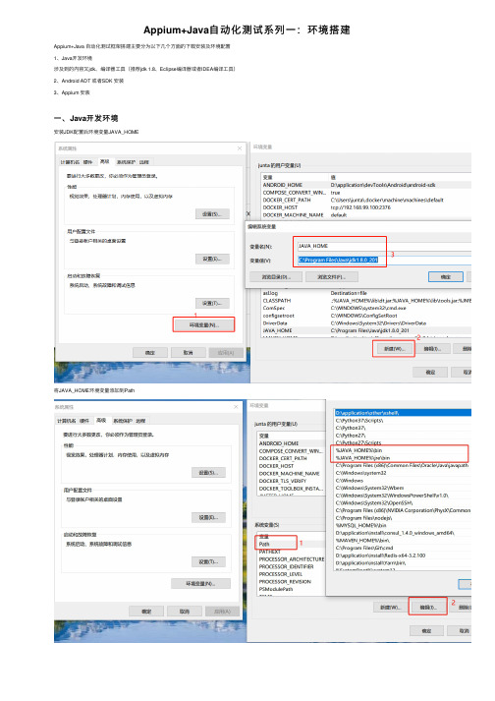Select the %MAVEN_HOME%\bin path entry
Image resolution: width=495 pixels, height=701 pixels.
[x=403, y=541]
